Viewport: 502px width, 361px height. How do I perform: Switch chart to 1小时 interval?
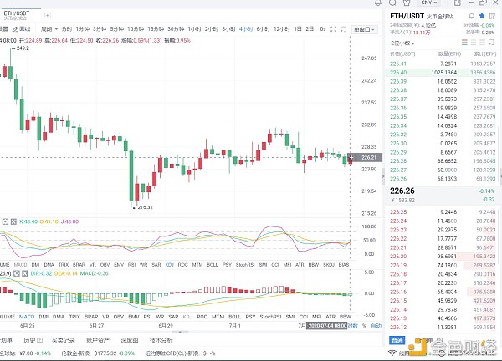tap(194, 29)
